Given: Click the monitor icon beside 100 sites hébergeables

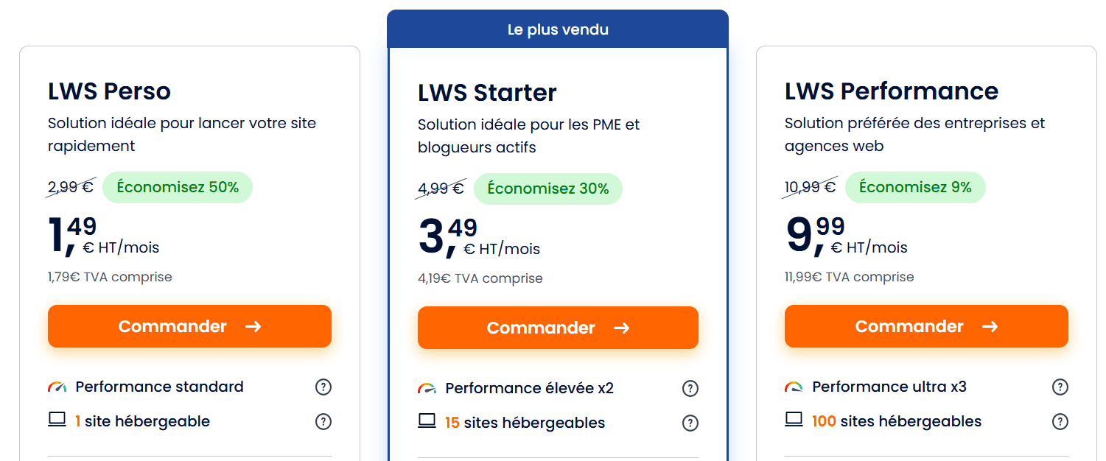Looking at the screenshot, I should coord(794,420).
